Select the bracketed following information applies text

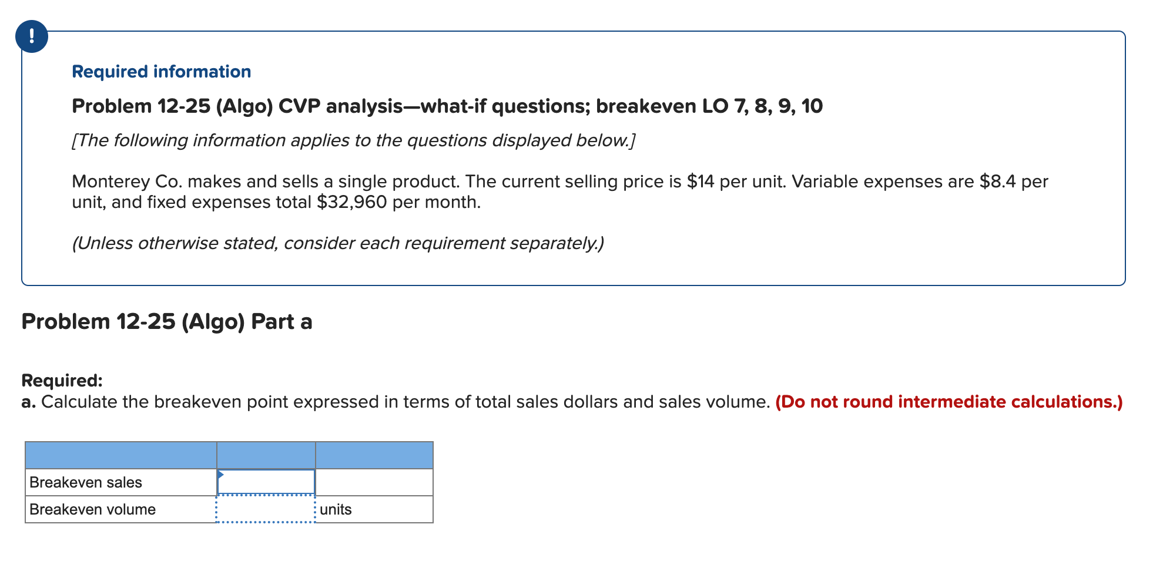354,140
